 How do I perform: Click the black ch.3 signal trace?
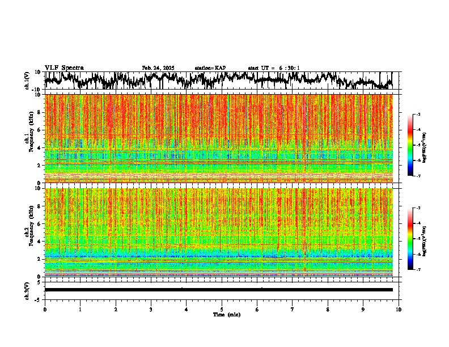[x=218, y=290]
